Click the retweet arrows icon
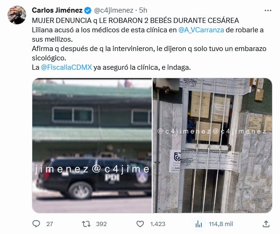 [x=86, y=224]
